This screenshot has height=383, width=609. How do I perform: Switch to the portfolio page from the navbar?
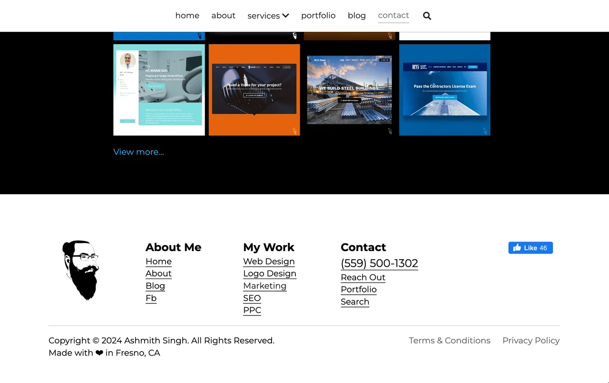point(318,16)
